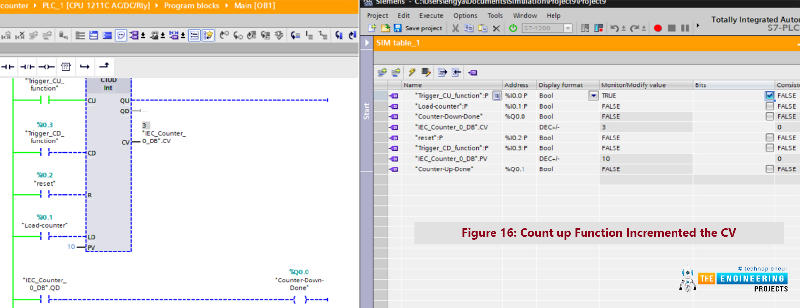Open the Tools menu
Image resolution: width=800 pixels, height=308 pixels.
click(495, 16)
